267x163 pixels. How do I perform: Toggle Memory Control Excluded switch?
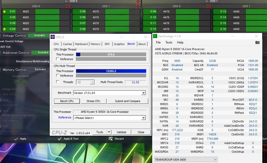(39, 69)
